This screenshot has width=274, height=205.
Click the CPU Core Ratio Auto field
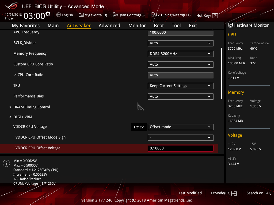pyautogui.click(x=181, y=75)
